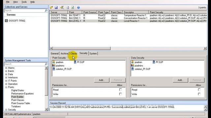The height and width of the screenshot is (118, 211).
Task: Switch to the System tab
Action: 93,53
